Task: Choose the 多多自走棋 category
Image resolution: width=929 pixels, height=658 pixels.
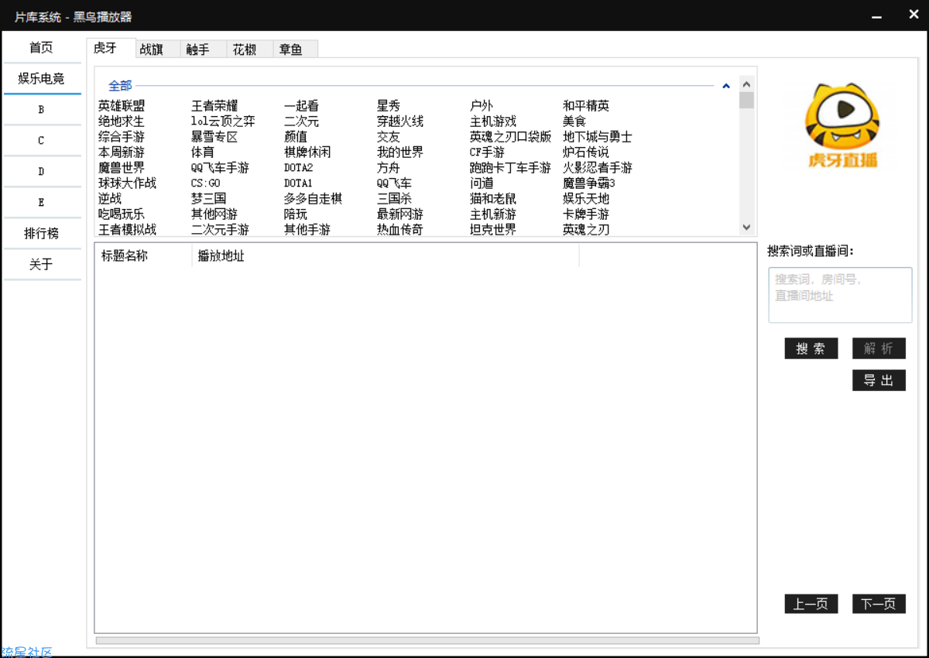Action: (313, 199)
